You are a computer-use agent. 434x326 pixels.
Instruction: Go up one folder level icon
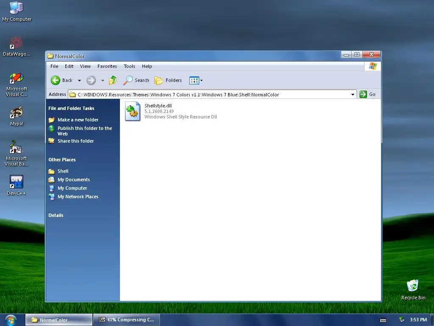pyautogui.click(x=113, y=80)
